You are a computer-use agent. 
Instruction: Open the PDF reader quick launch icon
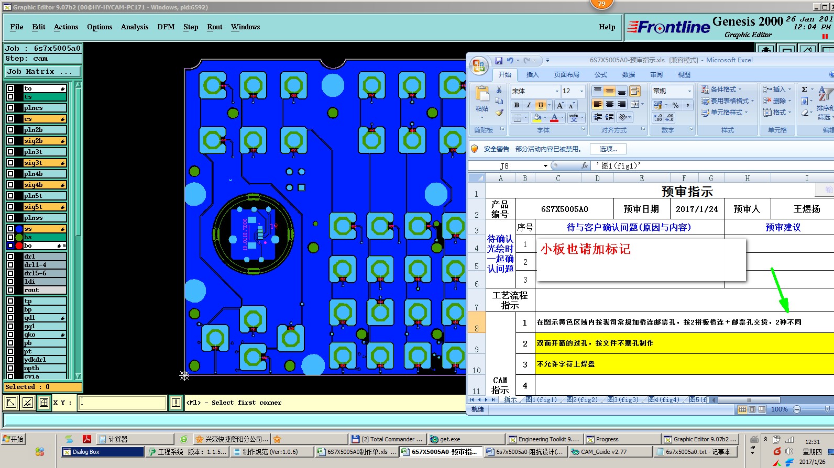87,439
